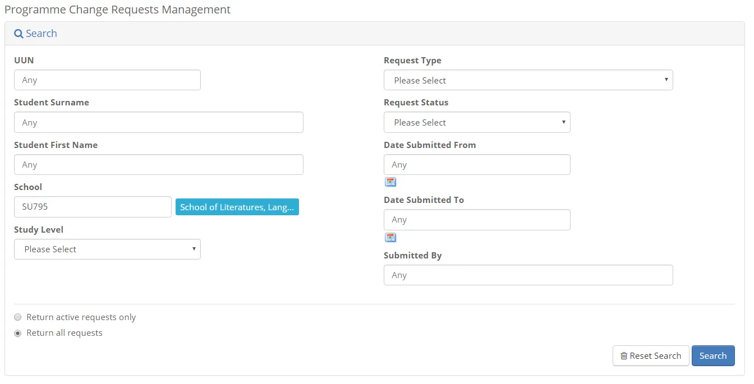Viewport: 754px width, 384px height.
Task: Open the calendar picker for Date Submitted From
Action: 390,181
